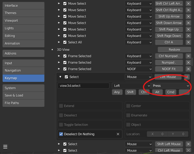Disable the NDOF Frame Selected checkbox

(65, 69)
